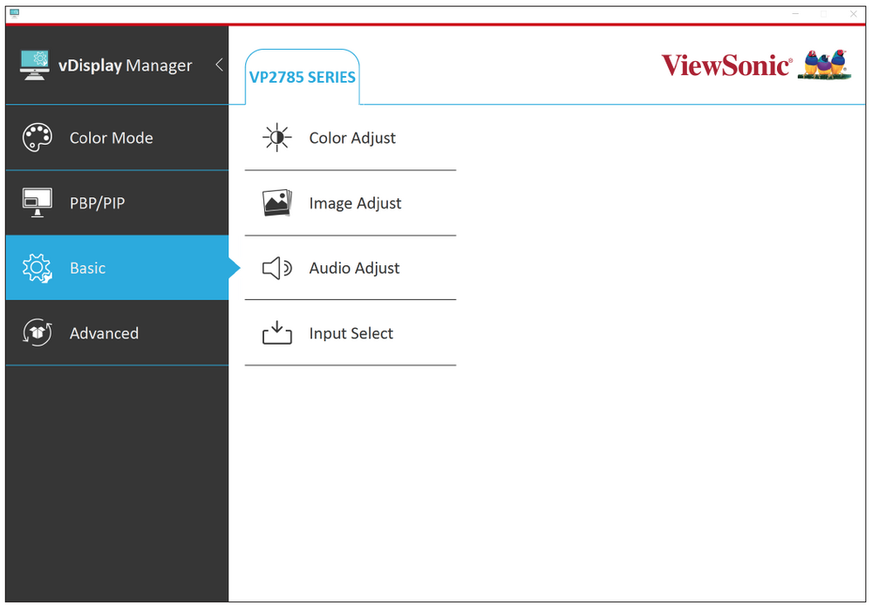This screenshot has width=872, height=609.
Task: Click the Color Mode palette icon
Action: [x=37, y=138]
